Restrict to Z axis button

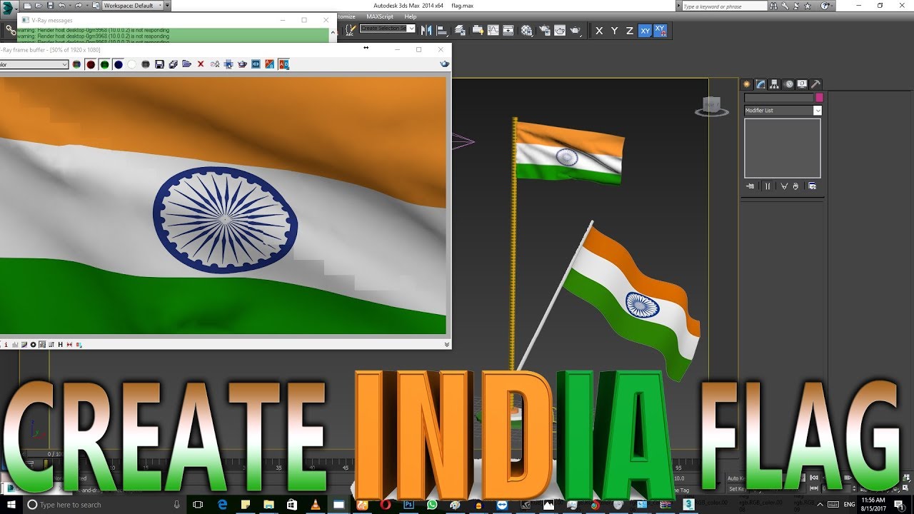tap(629, 31)
